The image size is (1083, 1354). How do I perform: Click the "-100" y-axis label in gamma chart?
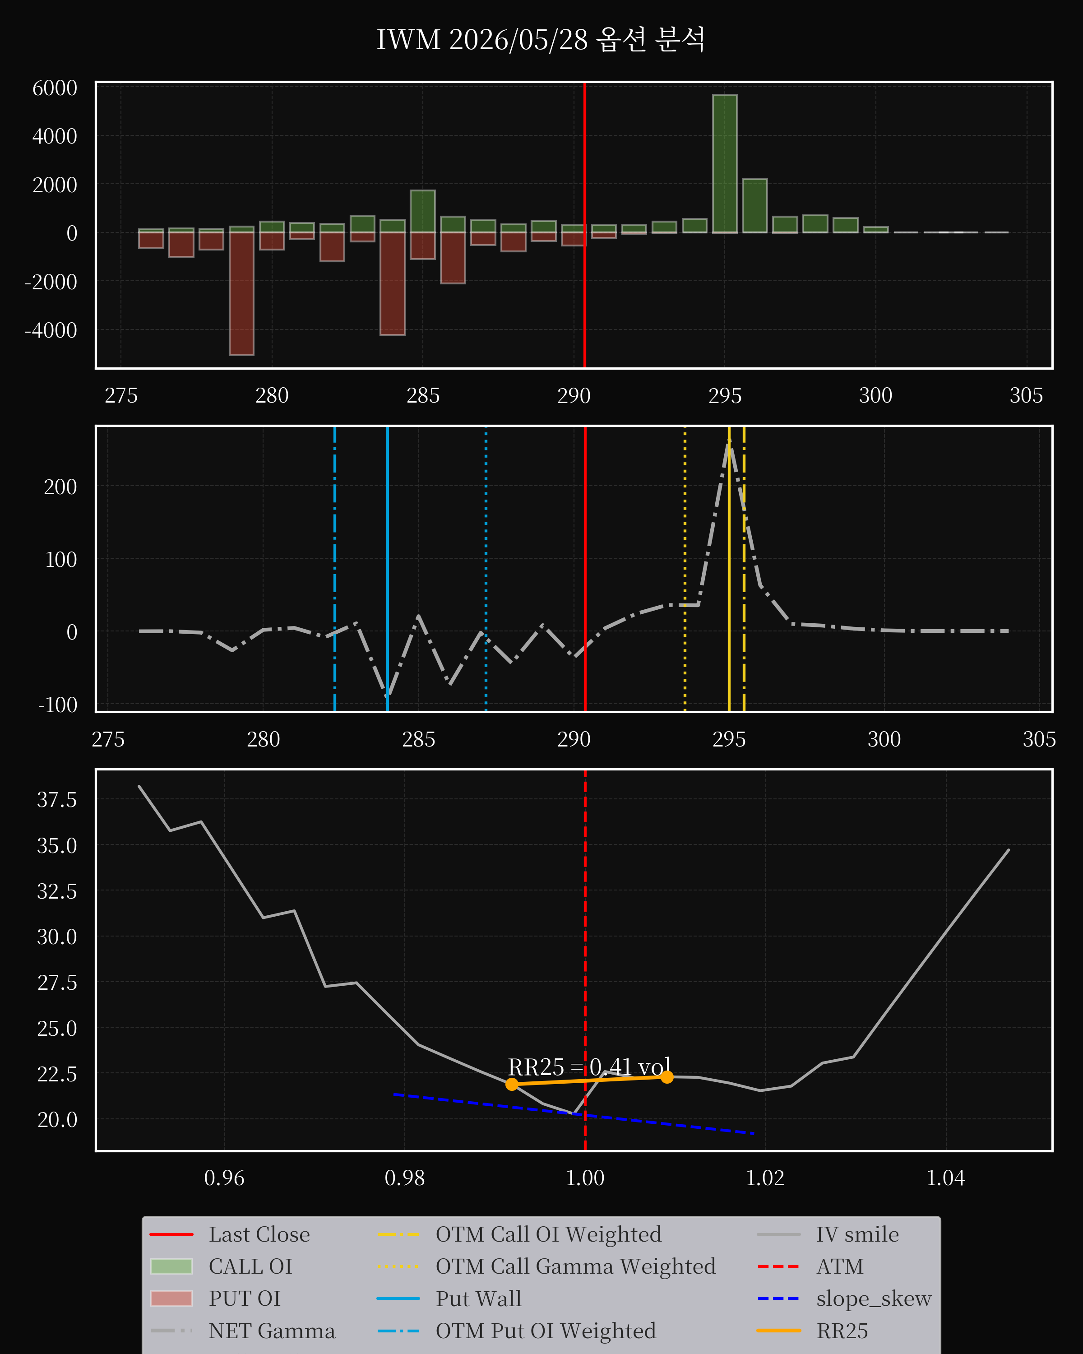[x=58, y=705]
